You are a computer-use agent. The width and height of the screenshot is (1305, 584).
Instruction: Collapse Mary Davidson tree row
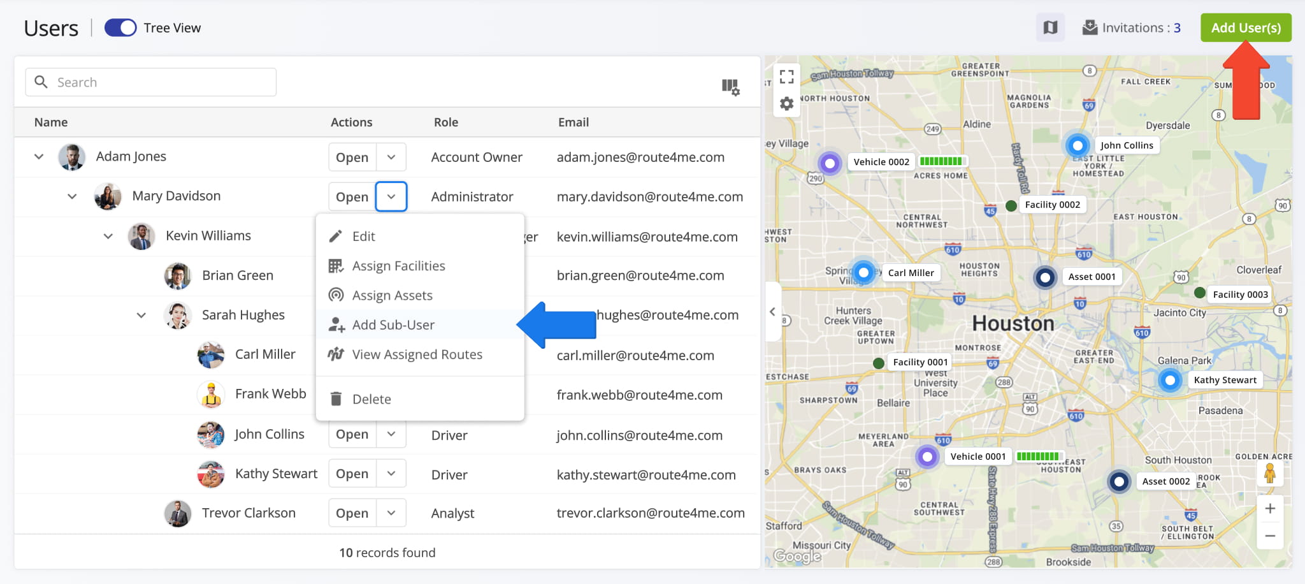coord(72,196)
